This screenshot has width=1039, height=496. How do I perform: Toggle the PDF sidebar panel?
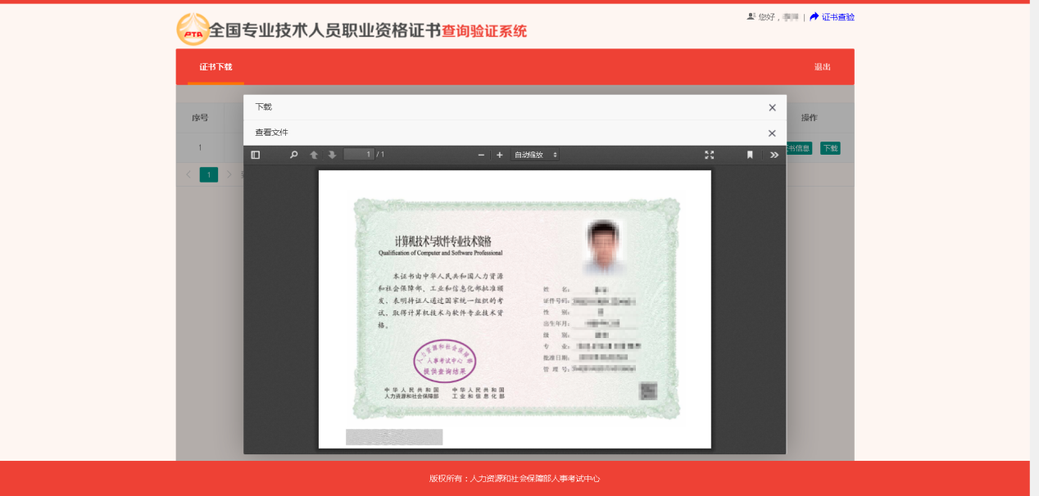pyautogui.click(x=255, y=154)
